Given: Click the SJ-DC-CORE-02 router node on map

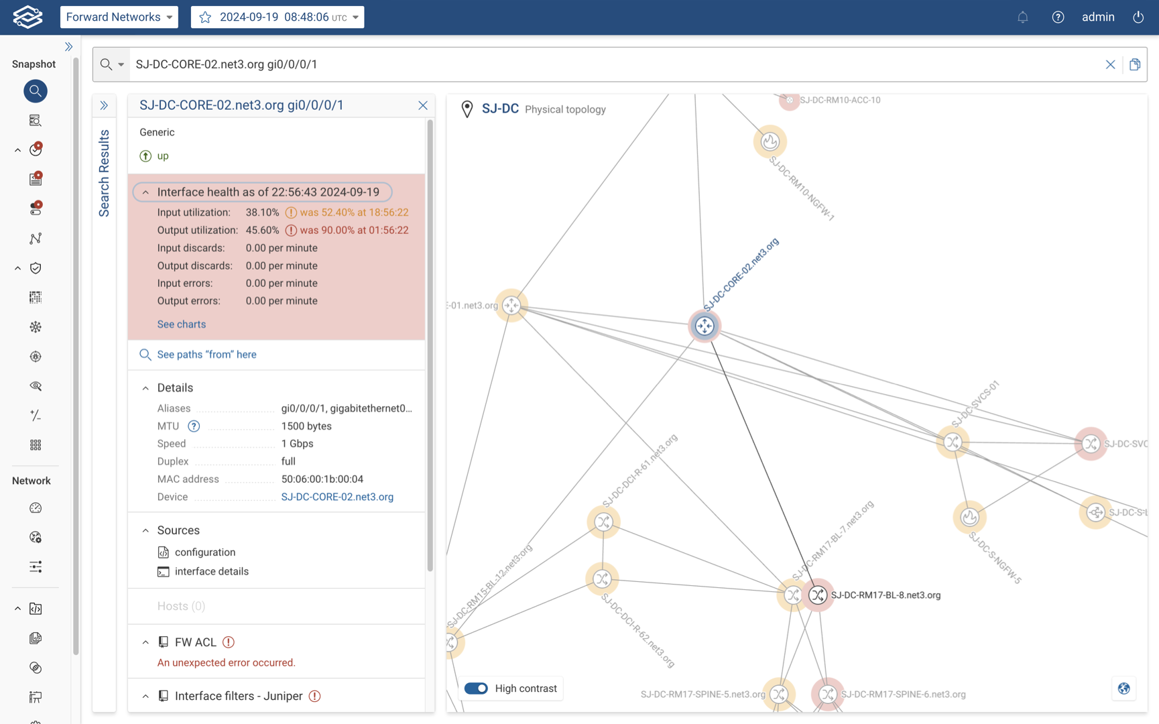Looking at the screenshot, I should (704, 326).
